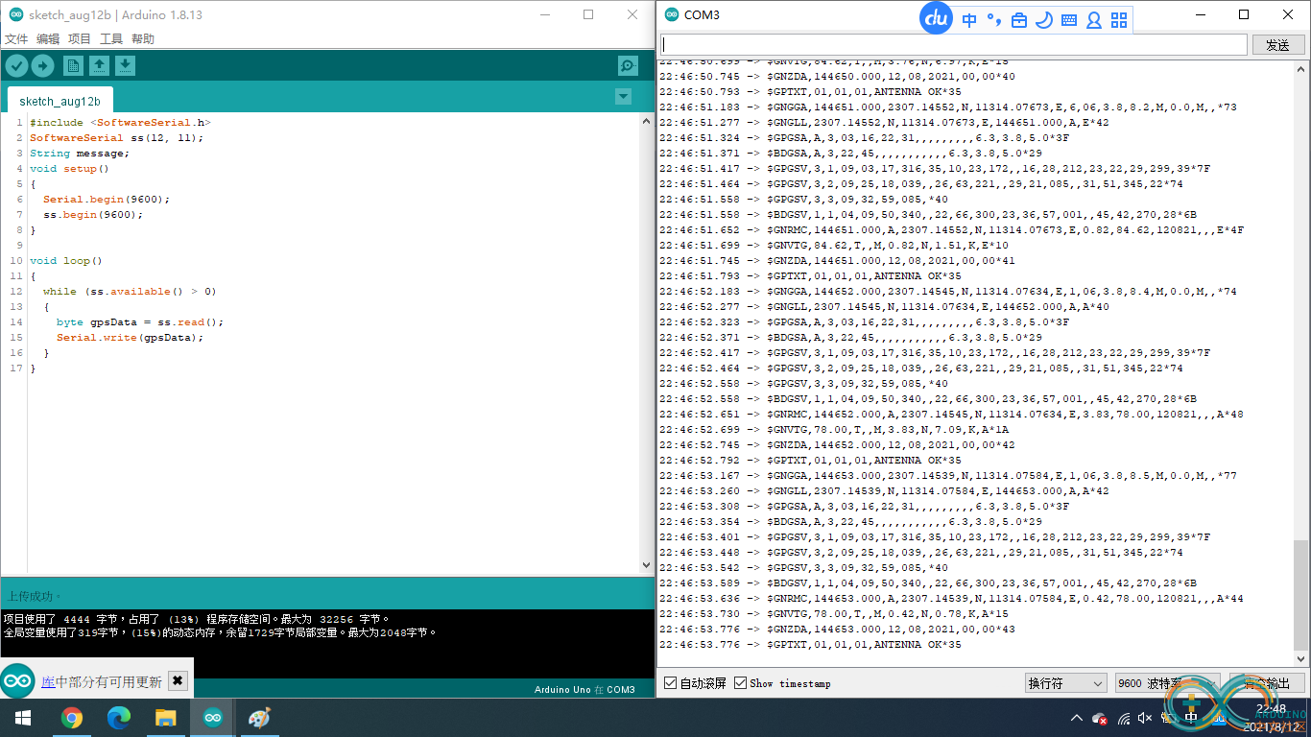Image resolution: width=1311 pixels, height=737 pixels.
Task: Open a sketch using the up-arrow icon
Action: coord(99,65)
